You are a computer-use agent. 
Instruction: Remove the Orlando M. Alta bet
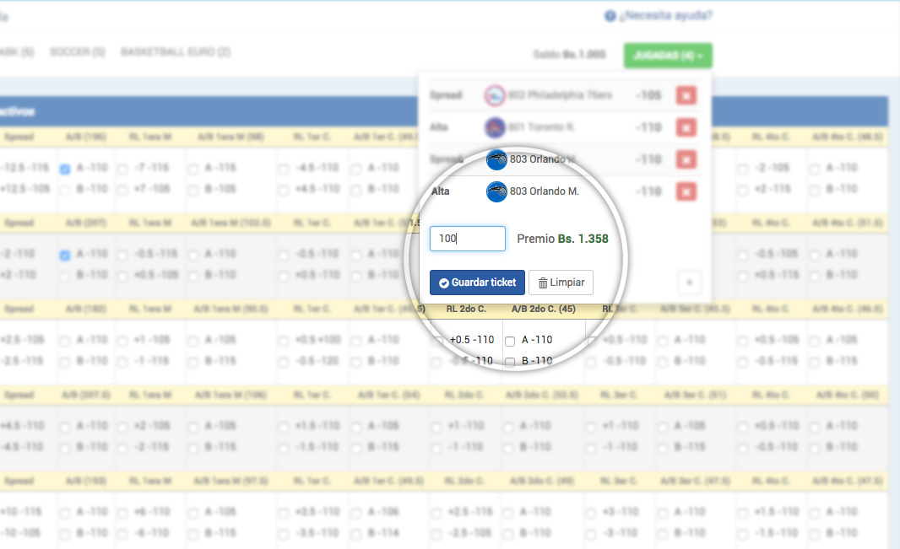tap(686, 191)
